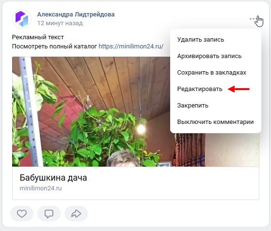Click the 'Рекламный текст' post text
Image resolution: width=271 pixels, height=231 pixels.
pos(38,37)
